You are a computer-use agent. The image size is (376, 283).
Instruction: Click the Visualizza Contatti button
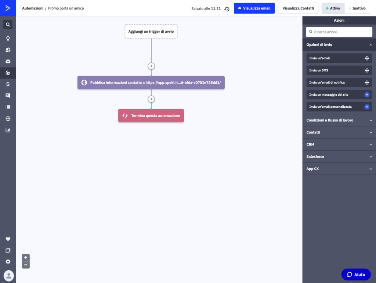click(x=298, y=8)
